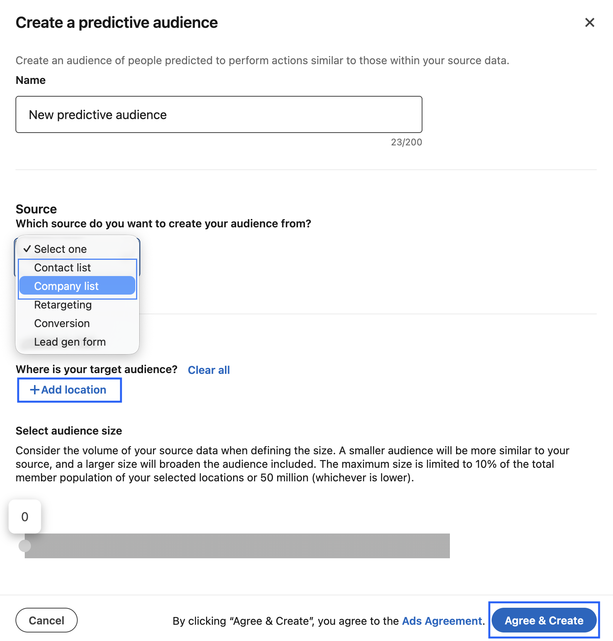Click the Name field label
The image size is (613, 641).
pos(31,80)
